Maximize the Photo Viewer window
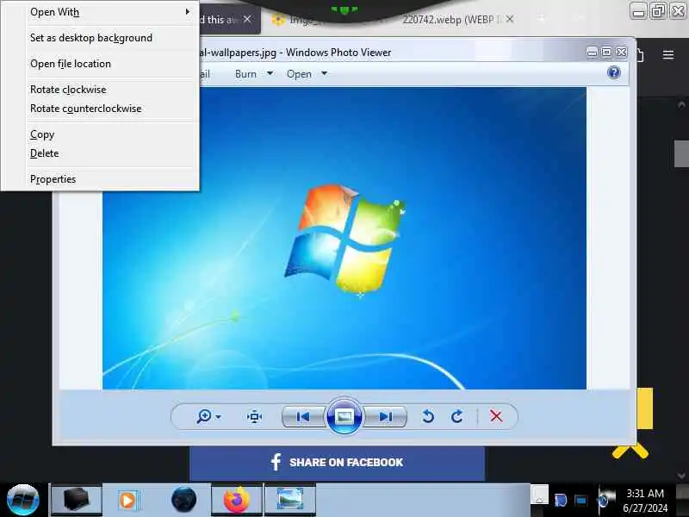This screenshot has height=517, width=689. pyautogui.click(x=607, y=53)
